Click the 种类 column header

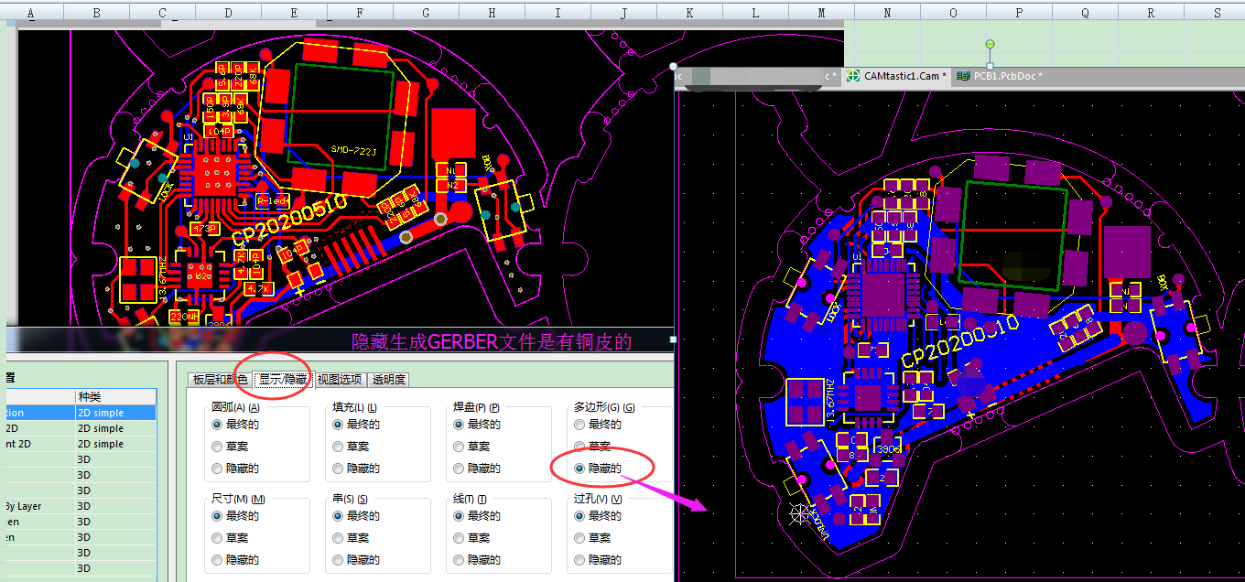pos(89,396)
